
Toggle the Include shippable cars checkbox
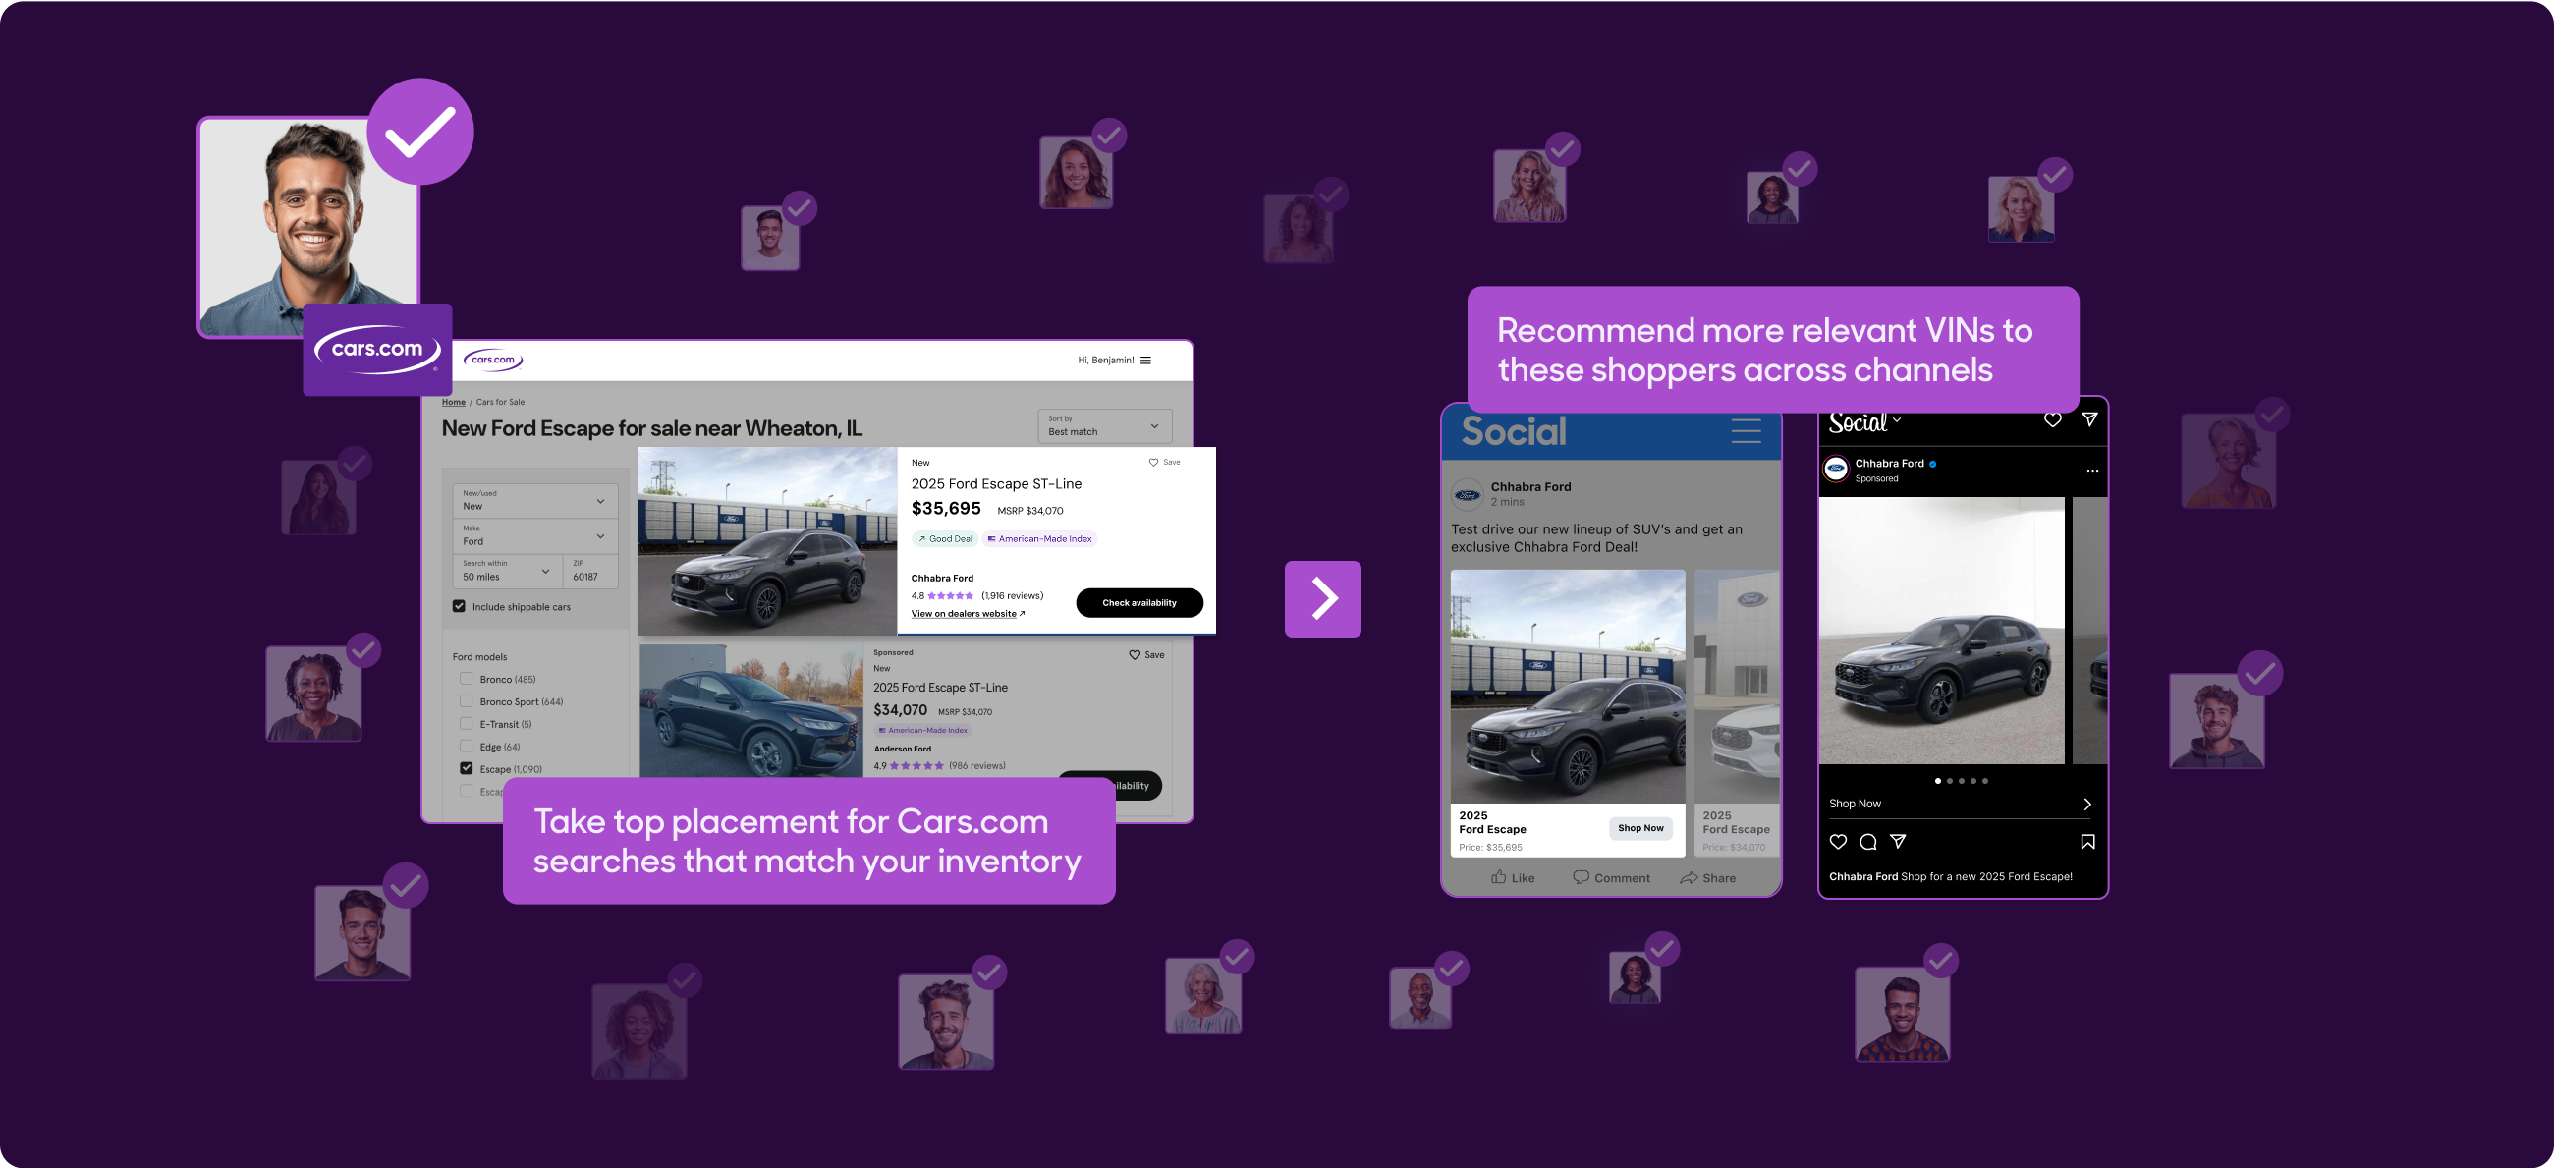click(x=459, y=606)
